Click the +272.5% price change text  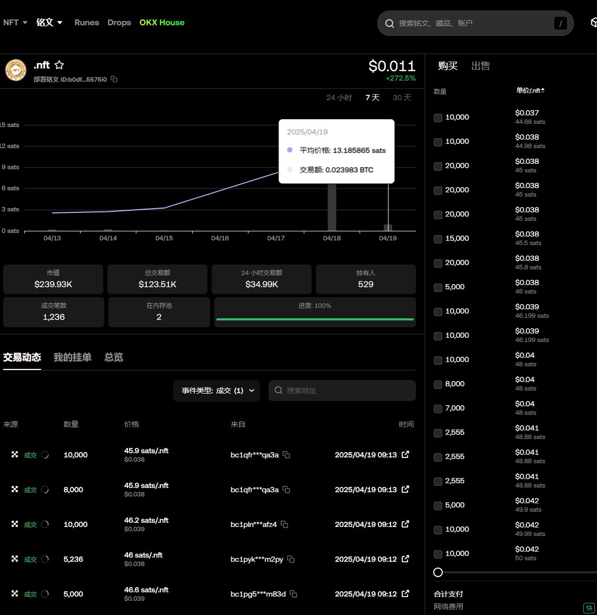pos(401,79)
